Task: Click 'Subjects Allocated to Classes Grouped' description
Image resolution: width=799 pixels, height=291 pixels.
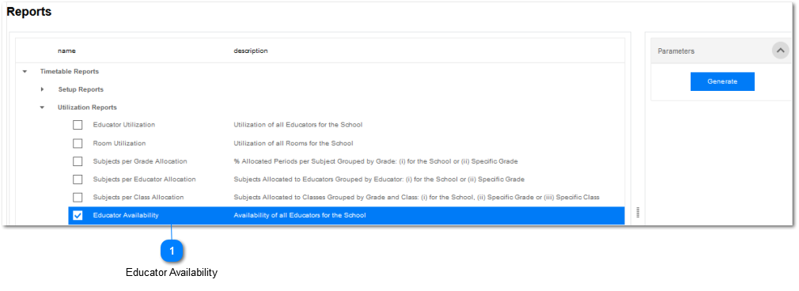Action: (x=416, y=197)
